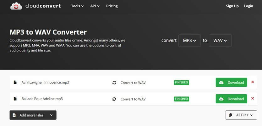This screenshot has width=262, height=126.
Task: Click Add more Files button
Action: tap(33, 115)
